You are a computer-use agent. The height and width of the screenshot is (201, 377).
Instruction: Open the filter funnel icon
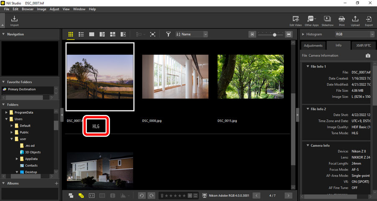(x=168, y=34)
